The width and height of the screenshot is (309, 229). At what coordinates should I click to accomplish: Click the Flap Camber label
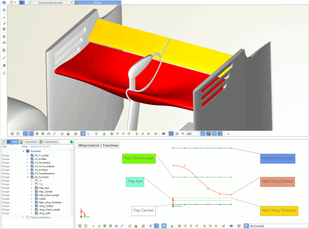[x=143, y=211]
